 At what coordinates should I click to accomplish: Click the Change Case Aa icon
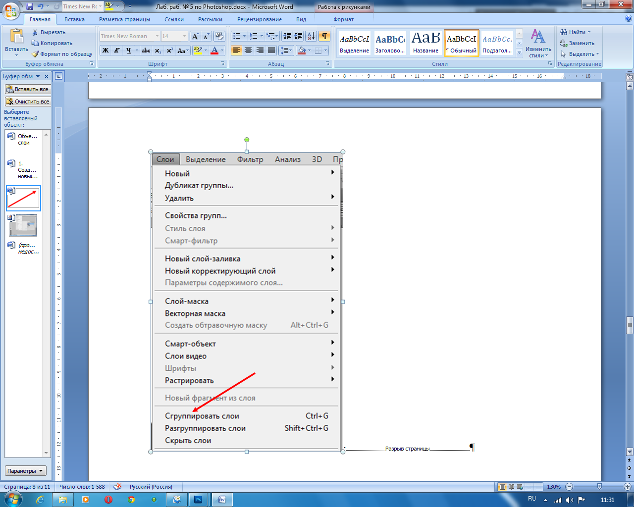pyautogui.click(x=182, y=51)
